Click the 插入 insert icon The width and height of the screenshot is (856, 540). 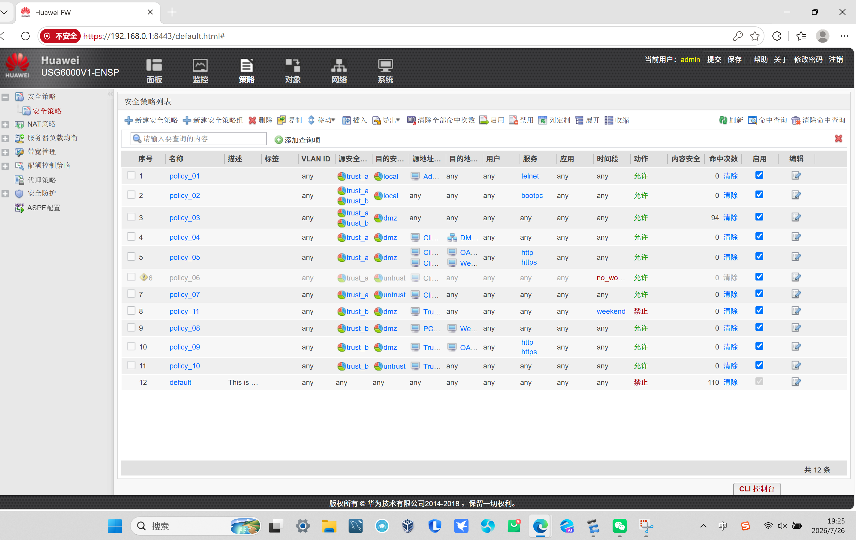[x=346, y=120]
